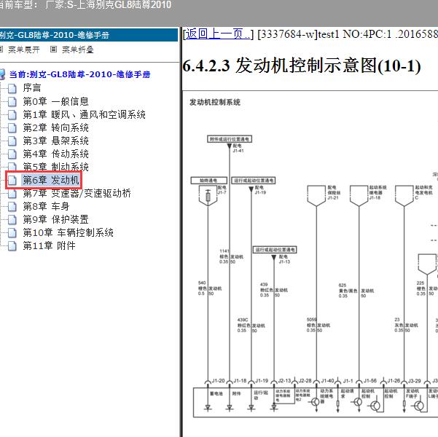Click the J3-29 connector label
438x437 pixels.
414,381
